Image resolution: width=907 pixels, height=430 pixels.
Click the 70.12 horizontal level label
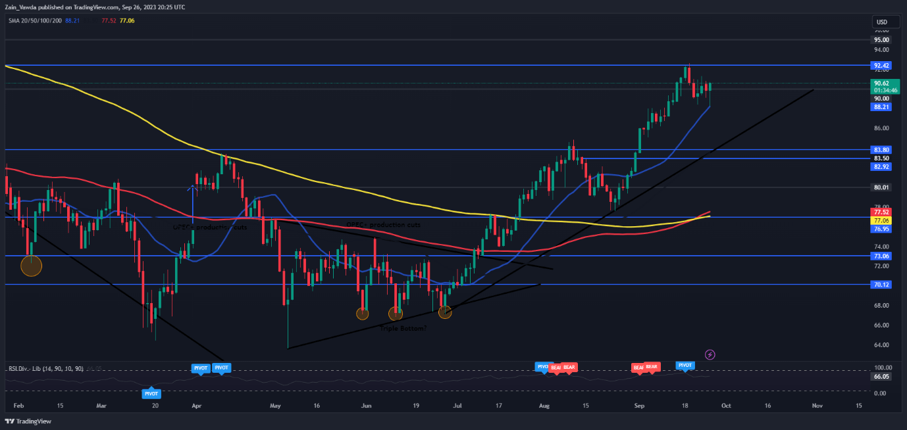(x=881, y=285)
